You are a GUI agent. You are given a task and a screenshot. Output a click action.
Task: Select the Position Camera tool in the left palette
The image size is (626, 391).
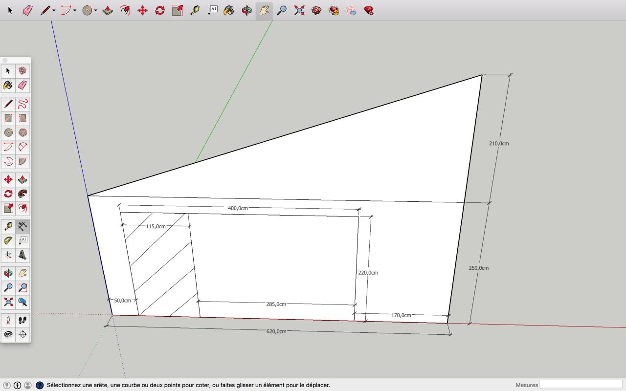point(8,320)
